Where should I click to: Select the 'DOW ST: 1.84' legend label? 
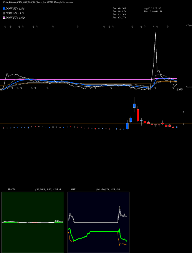pos(15,8)
